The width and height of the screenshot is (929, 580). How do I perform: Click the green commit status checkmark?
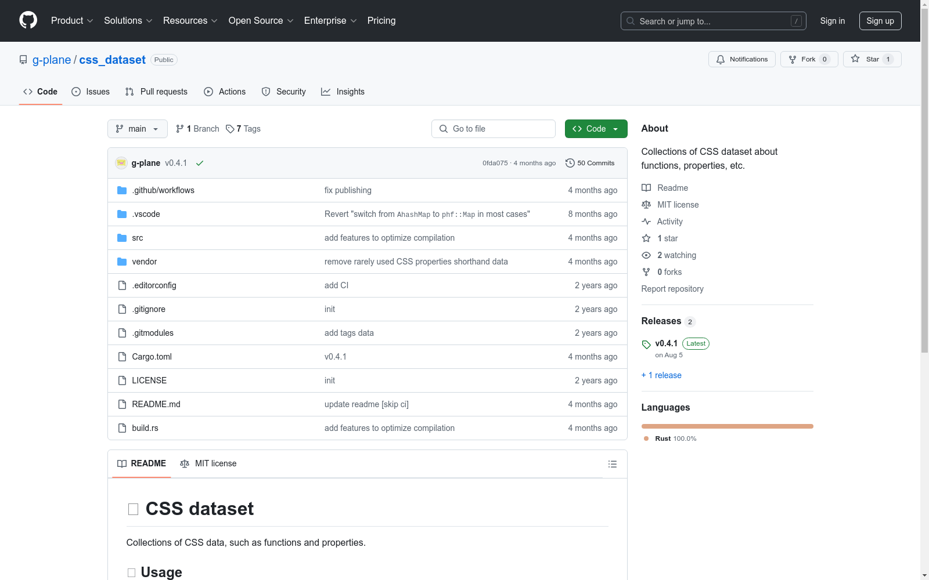point(200,163)
